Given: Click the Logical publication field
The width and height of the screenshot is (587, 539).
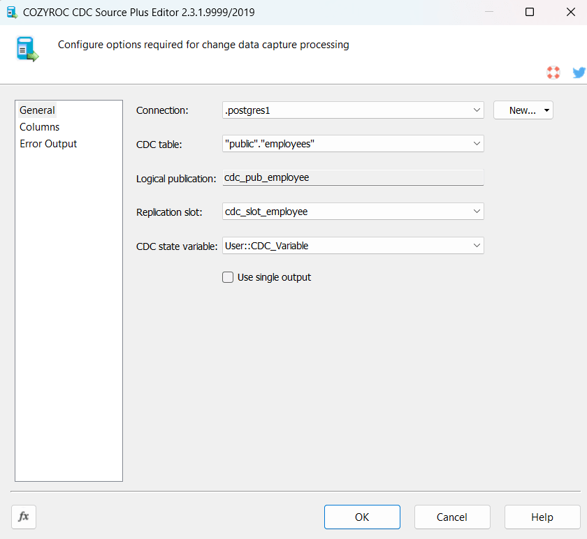Looking at the screenshot, I should [x=353, y=177].
